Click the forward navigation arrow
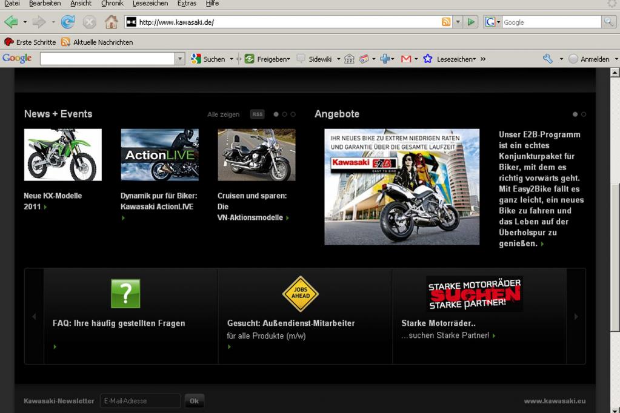Image resolution: width=620 pixels, height=413 pixels. (x=39, y=22)
